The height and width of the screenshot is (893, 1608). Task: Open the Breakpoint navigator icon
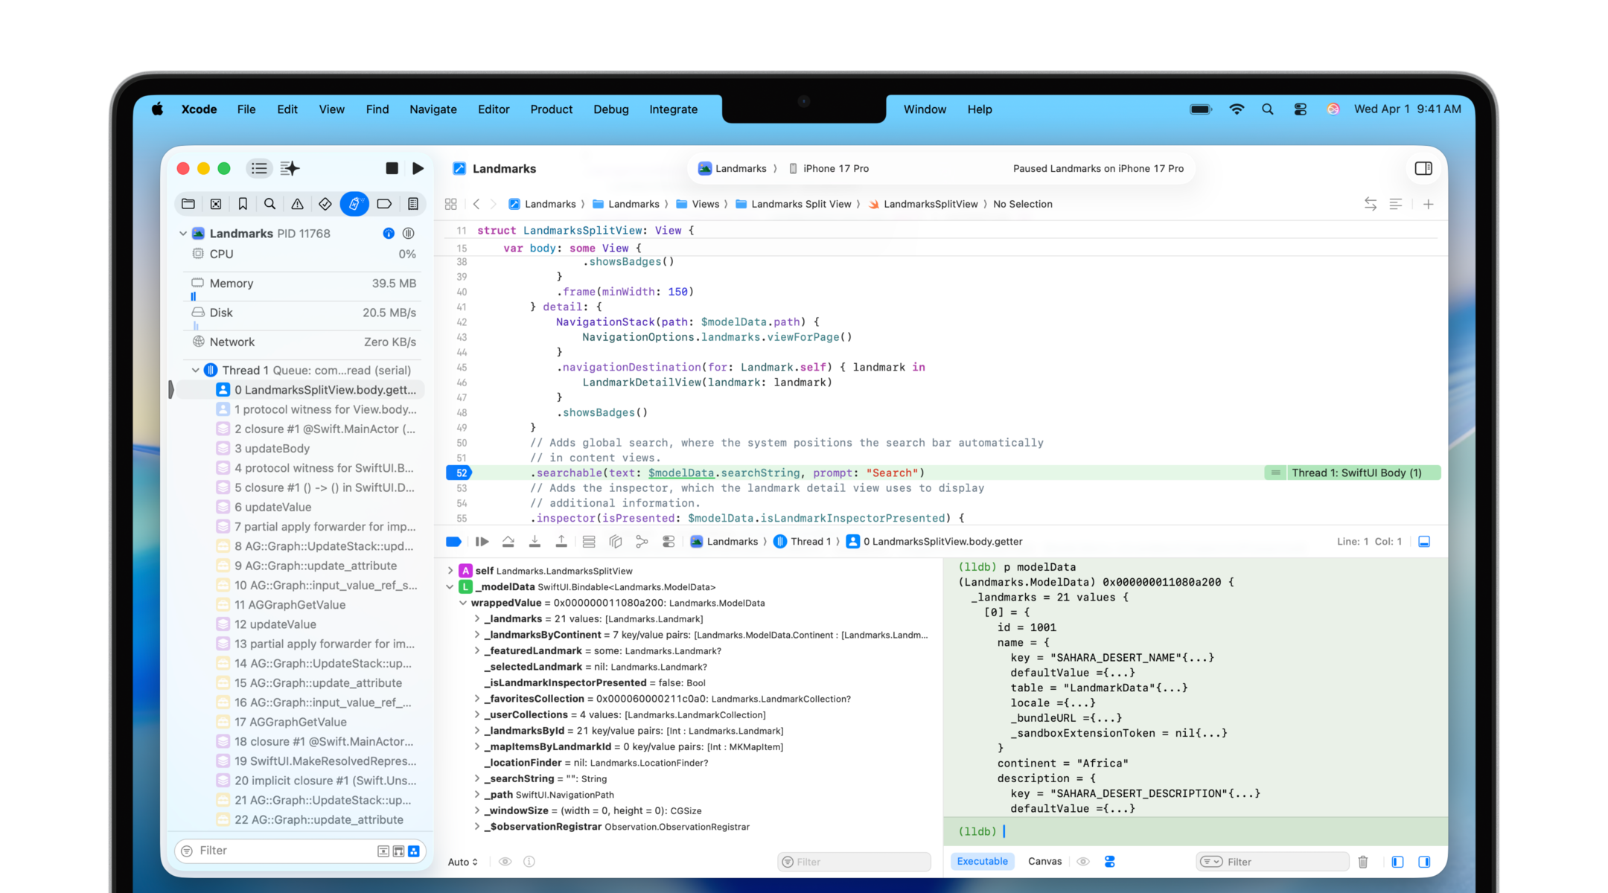coord(384,204)
